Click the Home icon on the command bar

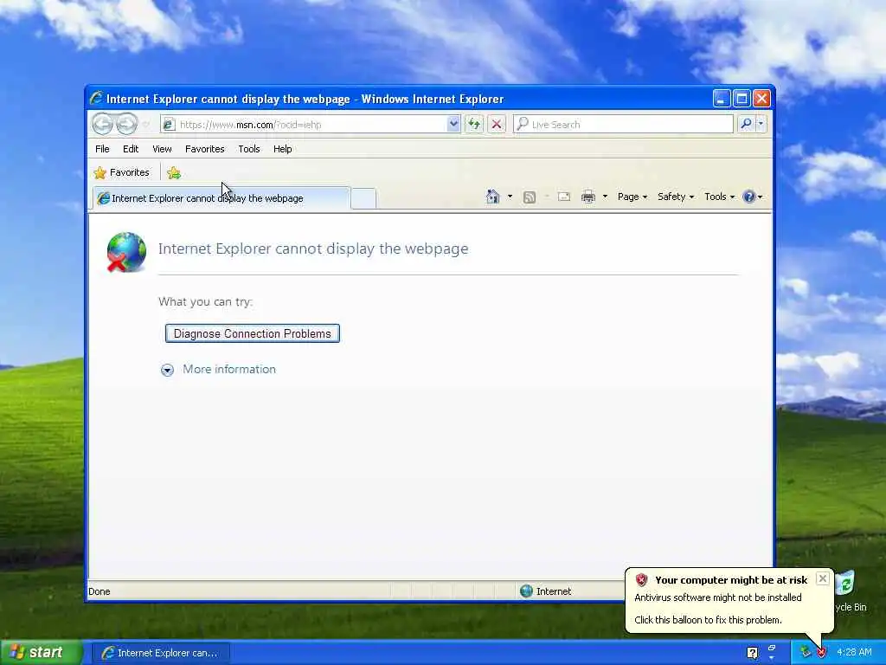pos(492,197)
